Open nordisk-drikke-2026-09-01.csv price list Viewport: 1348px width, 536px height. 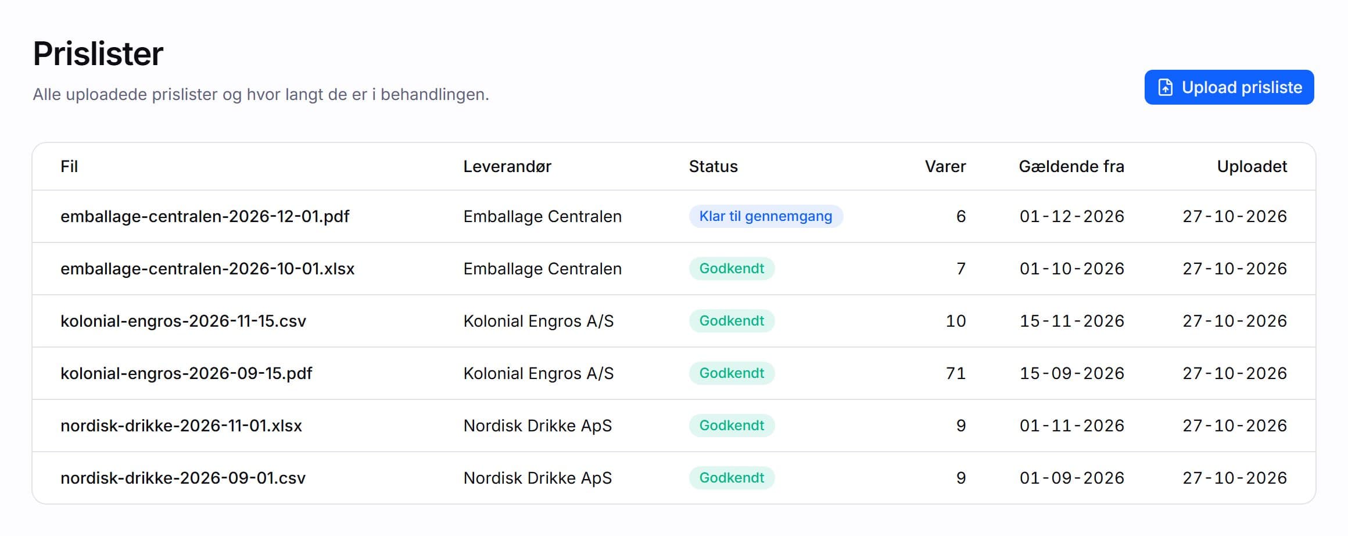674,478
